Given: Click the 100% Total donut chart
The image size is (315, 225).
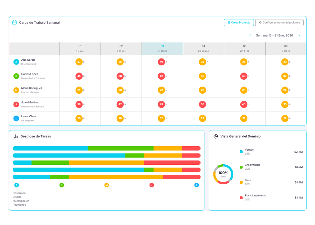Looking at the screenshot, I should point(223,174).
